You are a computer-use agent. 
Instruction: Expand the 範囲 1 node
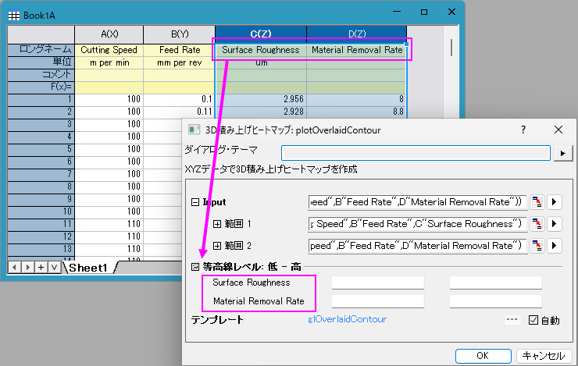pyautogui.click(x=217, y=224)
